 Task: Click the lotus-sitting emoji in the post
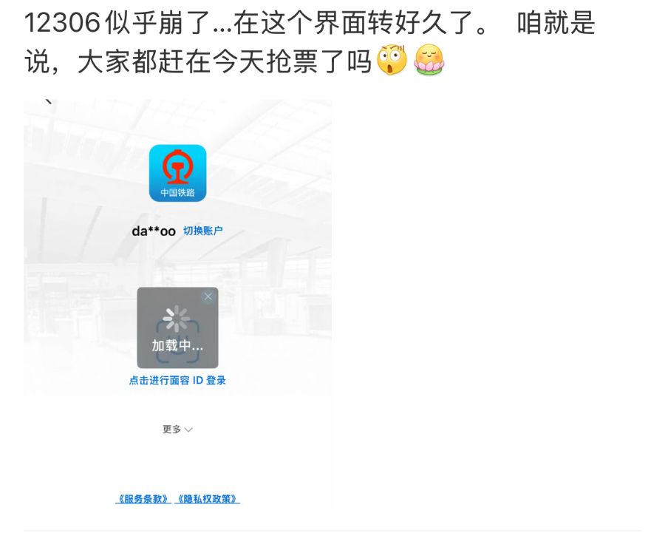tap(429, 60)
